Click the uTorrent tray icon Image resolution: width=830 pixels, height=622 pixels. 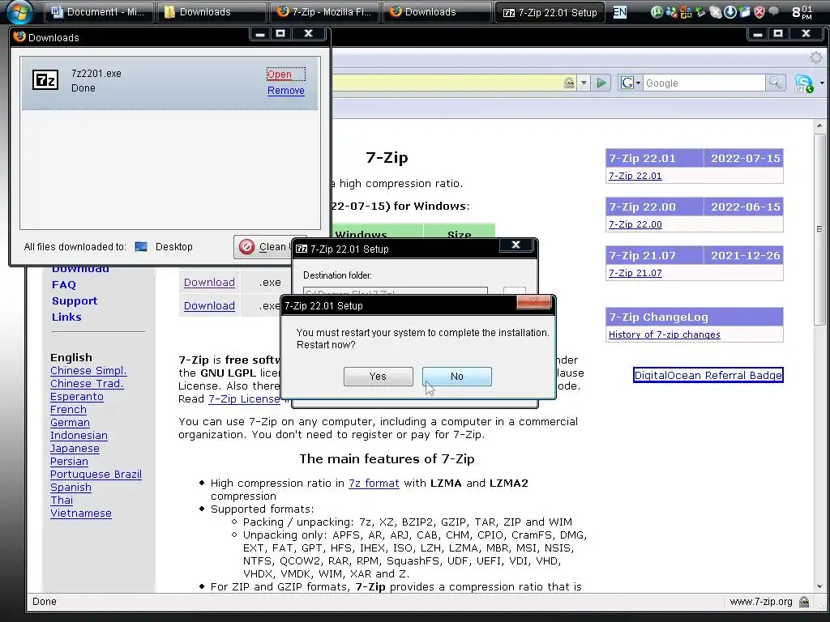[x=657, y=11]
